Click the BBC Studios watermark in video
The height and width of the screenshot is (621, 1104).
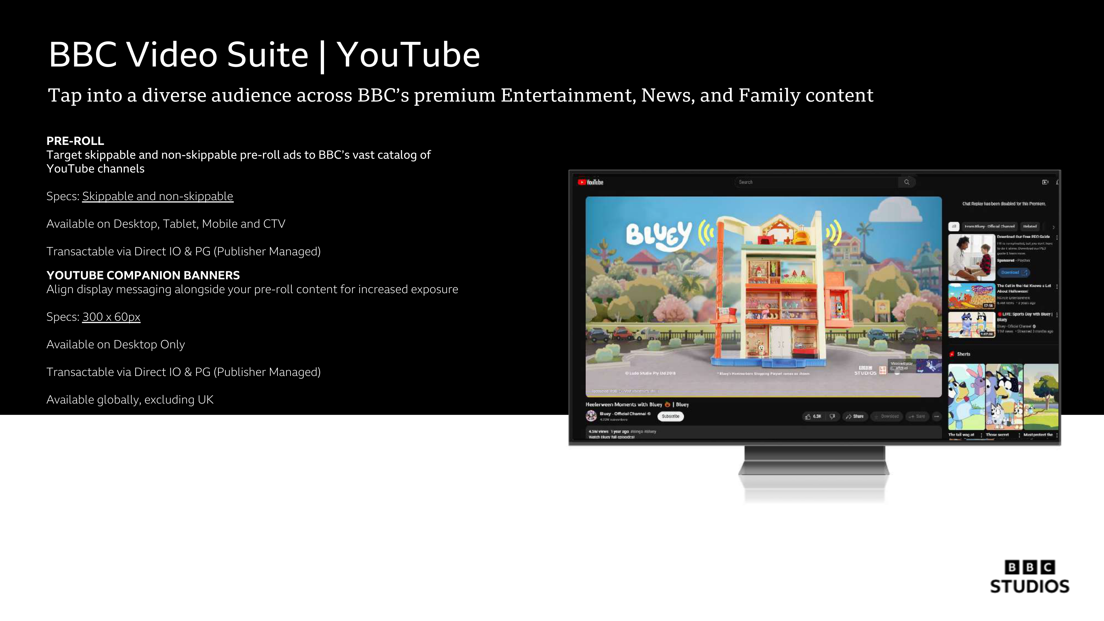(x=865, y=371)
